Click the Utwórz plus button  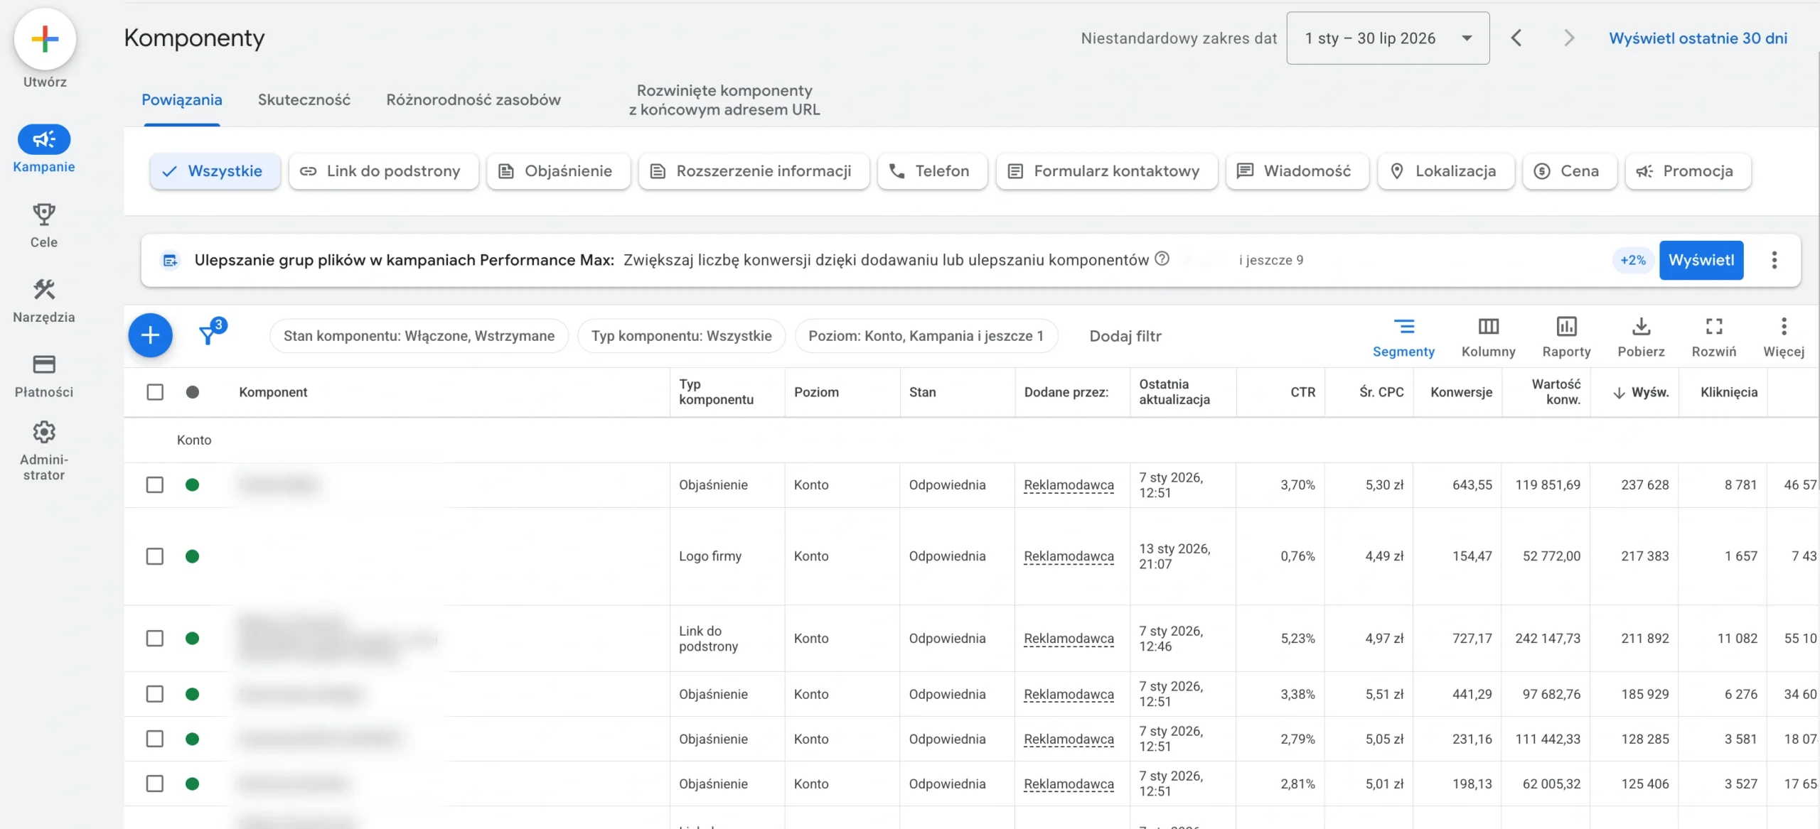[x=45, y=39]
